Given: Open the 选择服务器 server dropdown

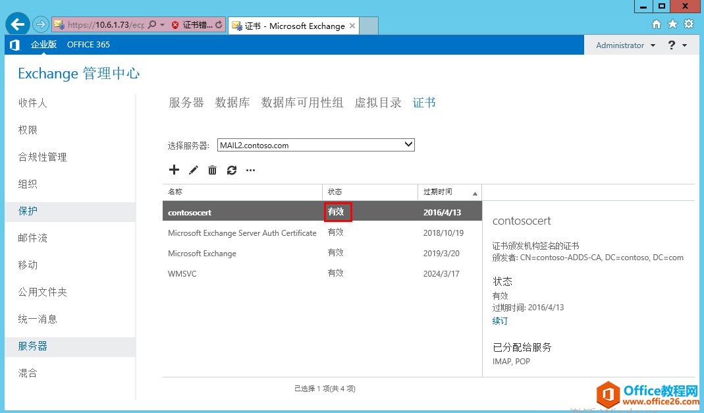Looking at the screenshot, I should click(315, 144).
